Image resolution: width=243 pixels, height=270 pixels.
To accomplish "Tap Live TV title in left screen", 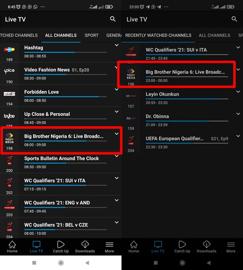I will [15, 19].
